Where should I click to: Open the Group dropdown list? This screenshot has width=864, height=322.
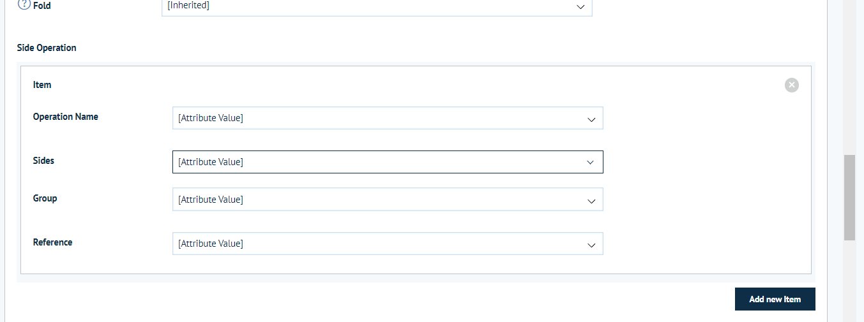click(388, 200)
